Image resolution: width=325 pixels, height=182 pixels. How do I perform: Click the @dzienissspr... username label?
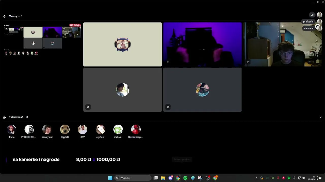[135, 137]
